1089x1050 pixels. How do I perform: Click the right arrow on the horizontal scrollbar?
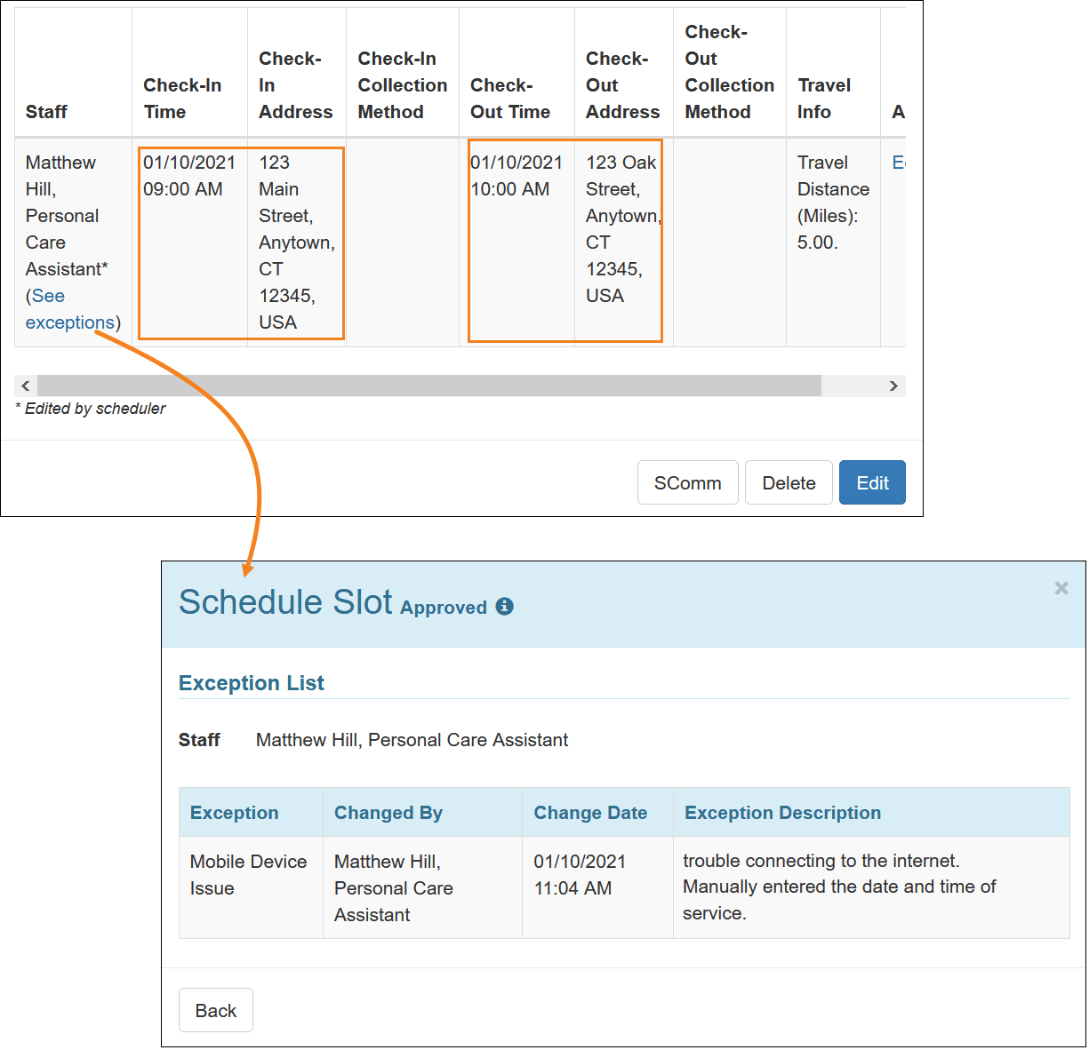click(893, 386)
